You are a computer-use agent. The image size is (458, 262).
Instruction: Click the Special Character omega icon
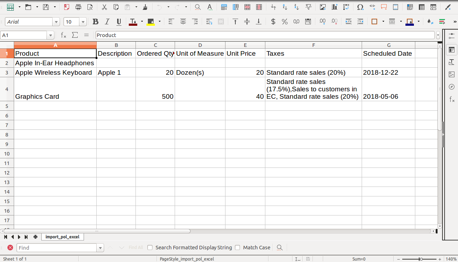[x=360, y=7]
